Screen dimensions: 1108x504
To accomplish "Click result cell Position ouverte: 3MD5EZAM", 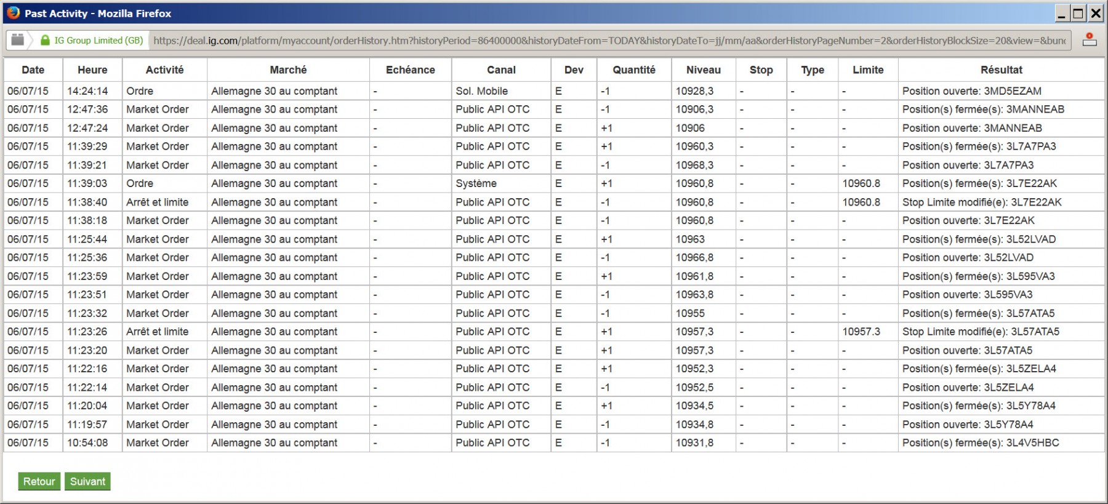I will (972, 91).
